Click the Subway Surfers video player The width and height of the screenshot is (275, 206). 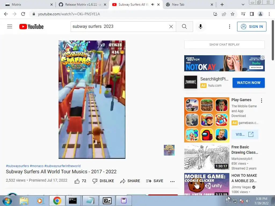pos(92,100)
